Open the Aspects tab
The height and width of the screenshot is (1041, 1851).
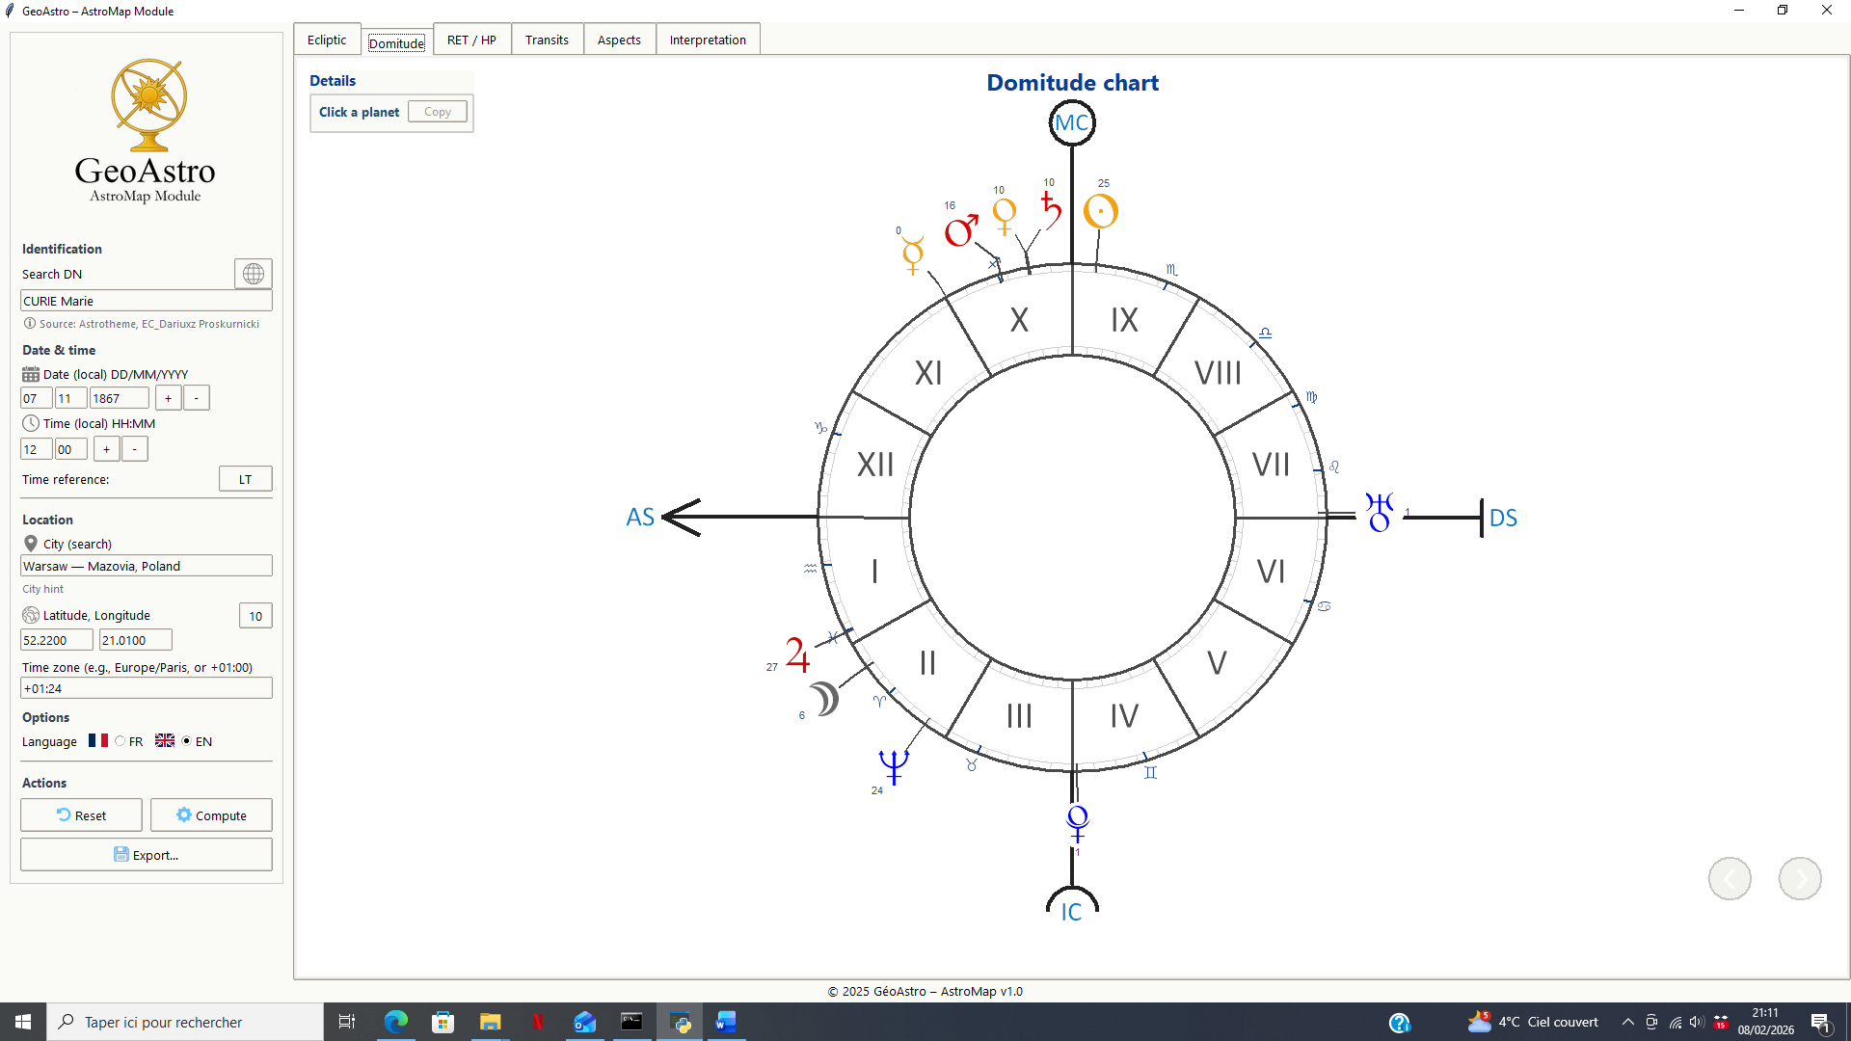tap(619, 40)
